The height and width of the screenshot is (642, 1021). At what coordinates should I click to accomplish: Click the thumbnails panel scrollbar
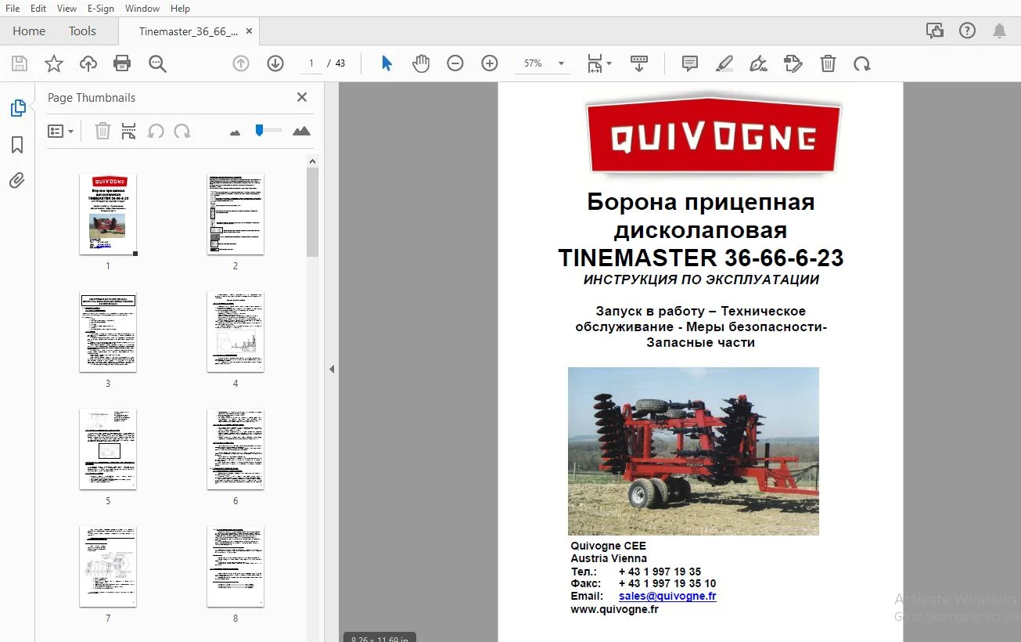point(312,211)
